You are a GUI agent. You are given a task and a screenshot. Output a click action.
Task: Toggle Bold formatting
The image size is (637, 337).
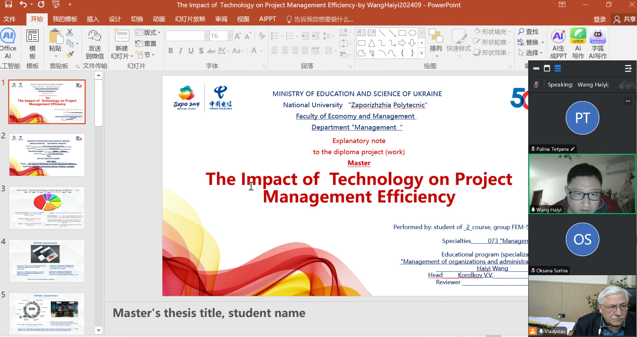coord(171,51)
